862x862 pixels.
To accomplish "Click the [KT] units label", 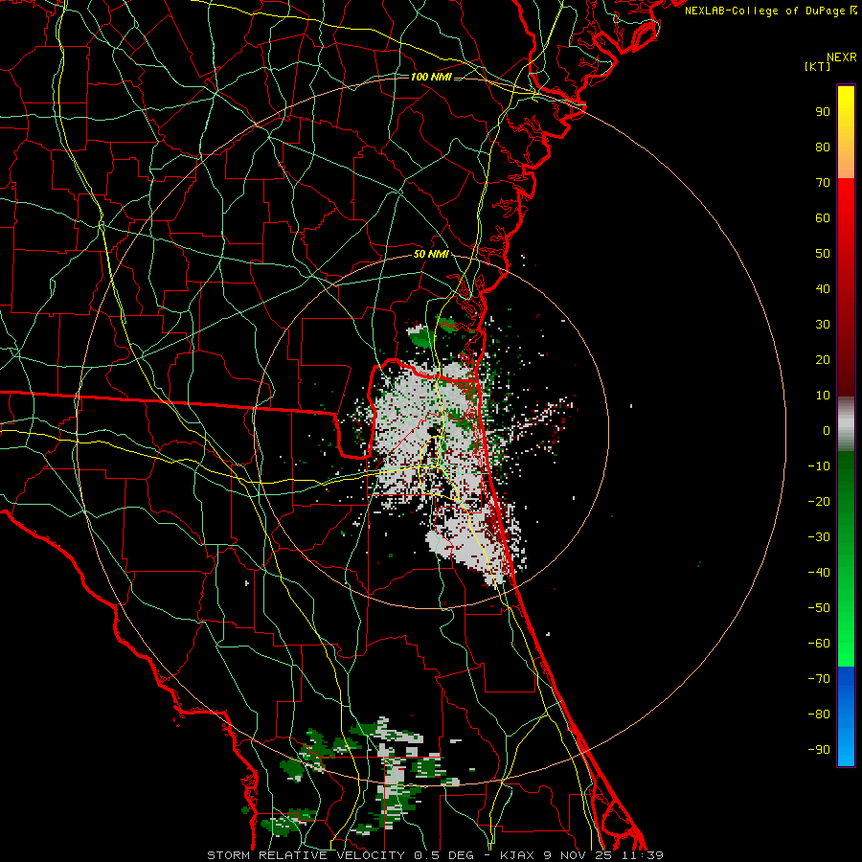I will [817, 66].
